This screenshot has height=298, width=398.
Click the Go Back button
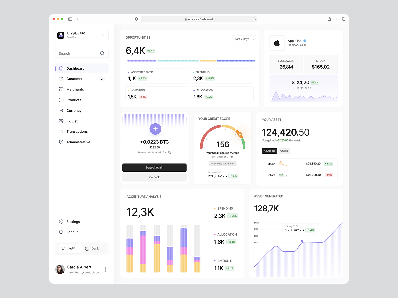154,177
